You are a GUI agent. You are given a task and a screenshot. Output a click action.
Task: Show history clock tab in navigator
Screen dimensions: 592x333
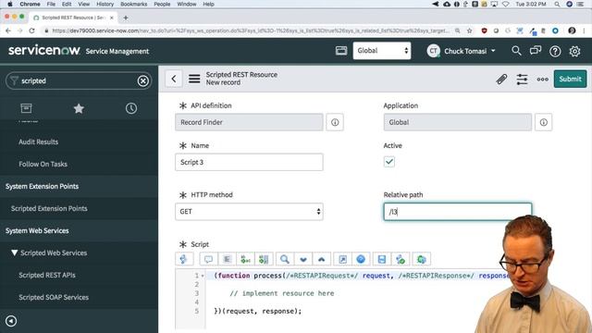[x=131, y=108]
